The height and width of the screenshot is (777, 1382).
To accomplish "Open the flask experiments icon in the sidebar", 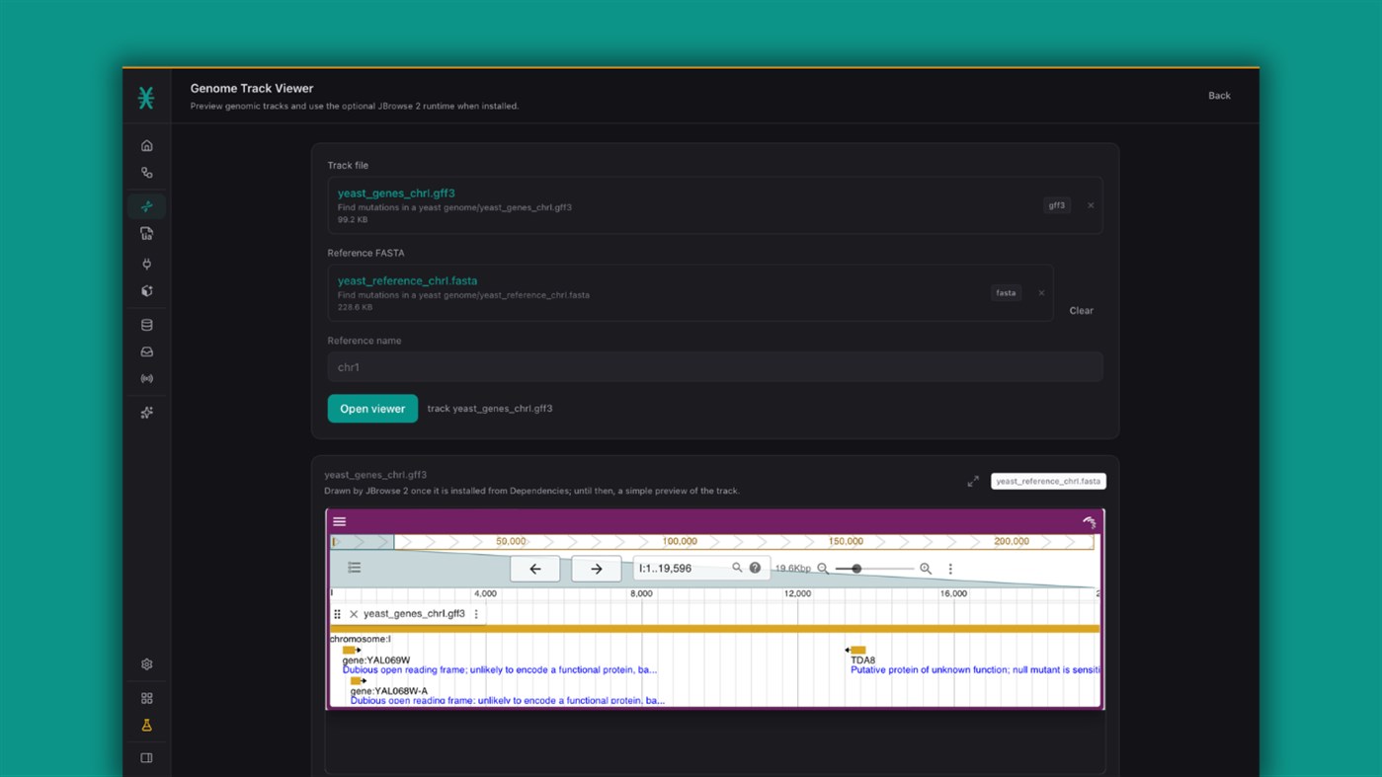I will pyautogui.click(x=146, y=725).
